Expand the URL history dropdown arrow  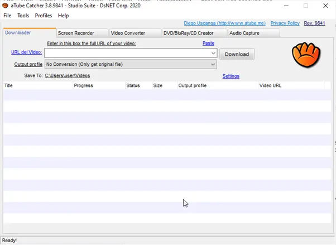pos(213,53)
